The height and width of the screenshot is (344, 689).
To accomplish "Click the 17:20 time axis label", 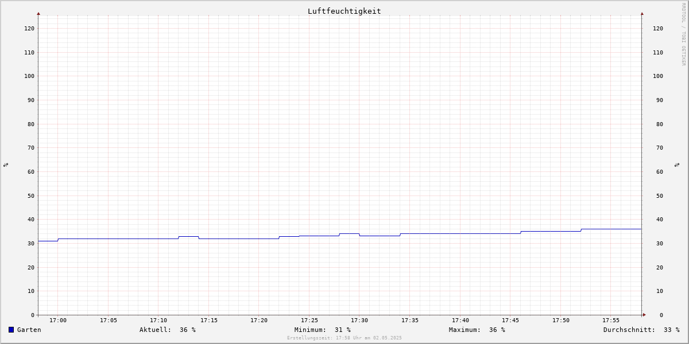I will (x=259, y=320).
